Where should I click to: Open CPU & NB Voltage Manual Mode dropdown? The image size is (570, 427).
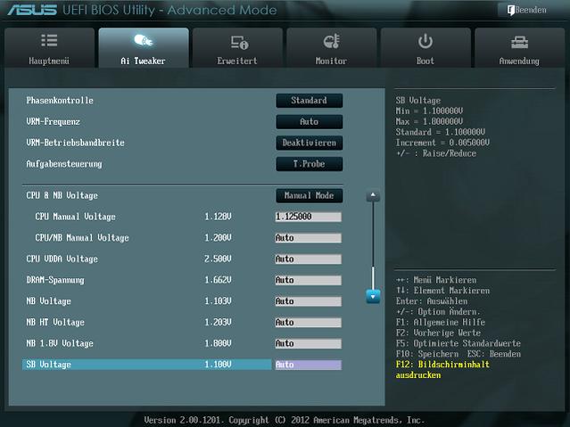309,195
